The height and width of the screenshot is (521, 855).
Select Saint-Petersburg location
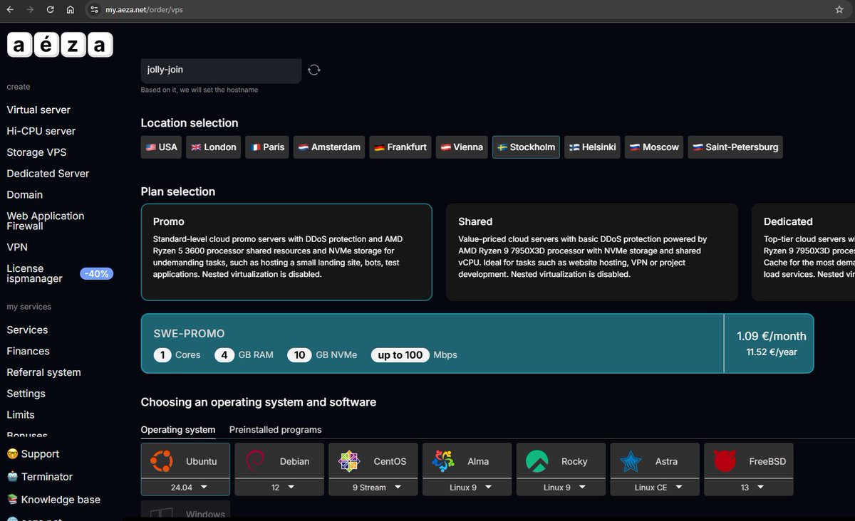tap(735, 147)
